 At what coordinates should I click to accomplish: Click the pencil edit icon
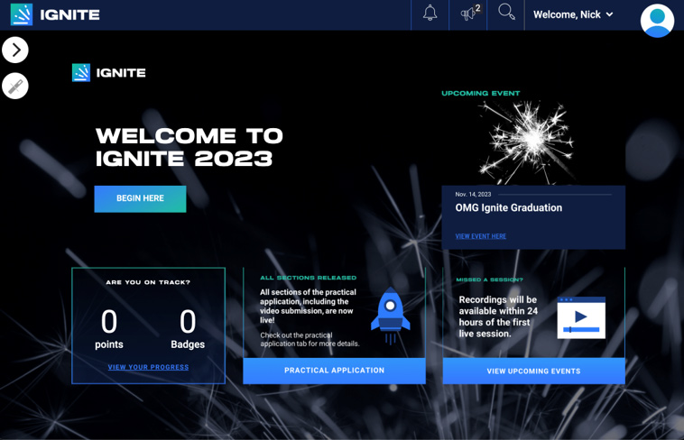pyautogui.click(x=15, y=86)
